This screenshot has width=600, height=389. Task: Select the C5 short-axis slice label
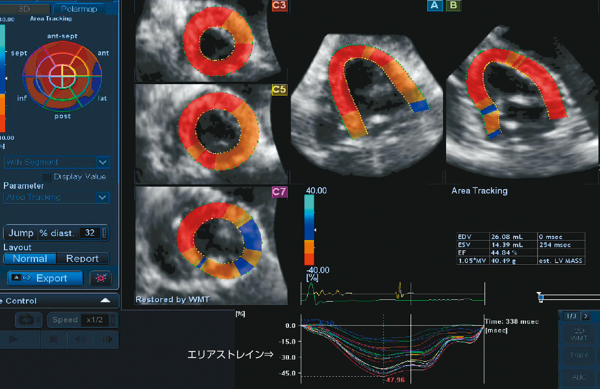pos(279,89)
